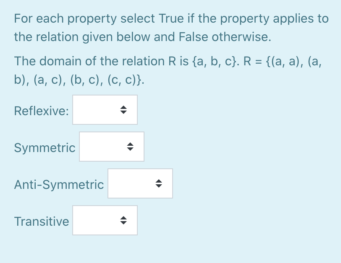This screenshot has width=341, height=263.
Task: Open the Transitive dropdown selector
Action: (105, 220)
